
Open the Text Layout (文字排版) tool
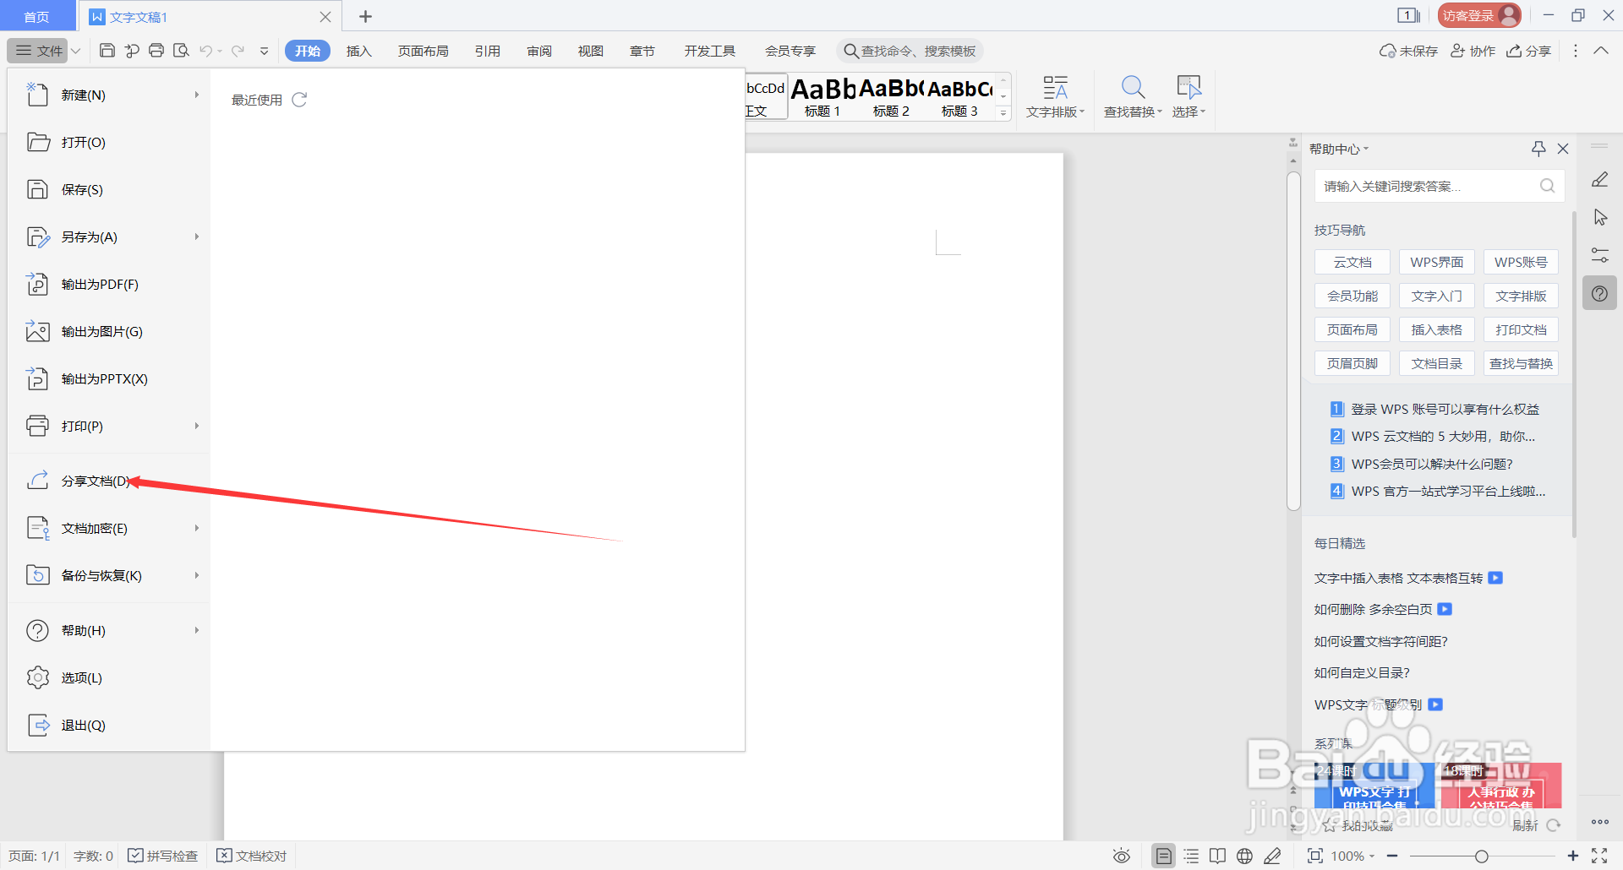pos(1055,96)
